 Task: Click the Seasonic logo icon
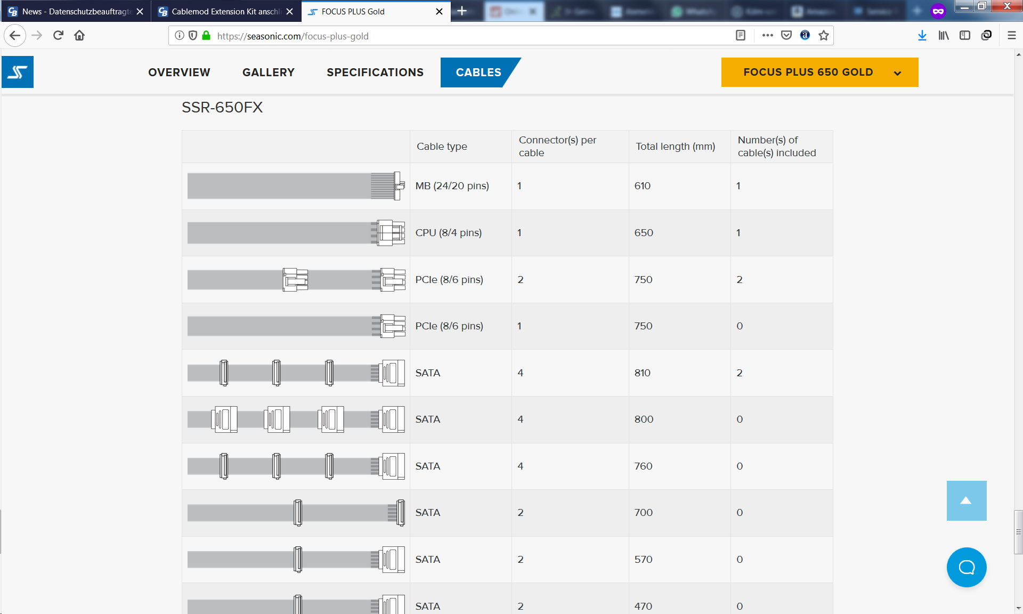point(18,72)
